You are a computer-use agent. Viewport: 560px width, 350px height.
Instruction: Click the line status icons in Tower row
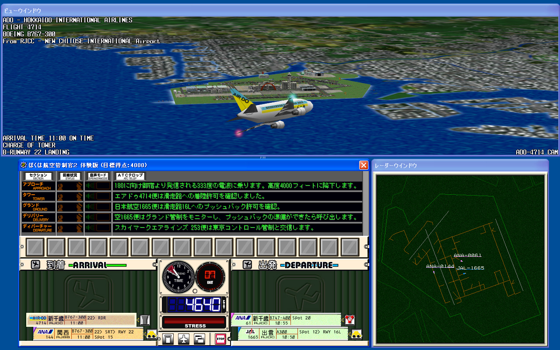pyautogui.click(x=70, y=196)
